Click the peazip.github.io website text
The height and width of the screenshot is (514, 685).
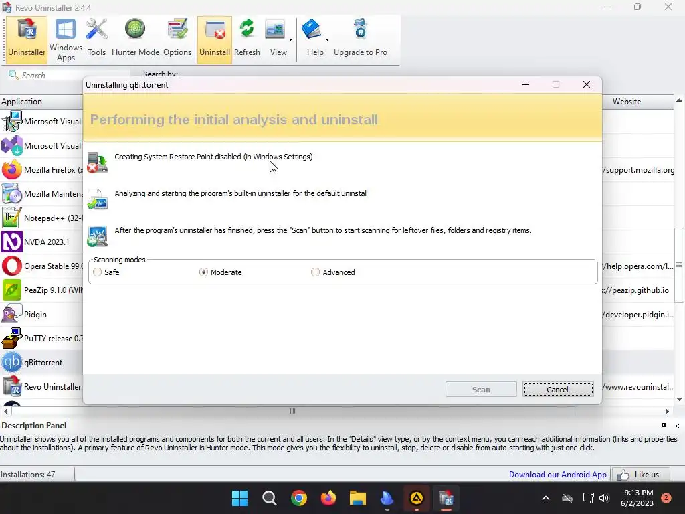[x=635, y=290]
